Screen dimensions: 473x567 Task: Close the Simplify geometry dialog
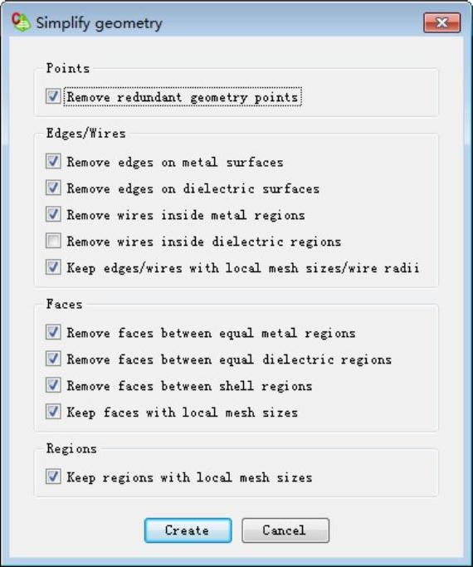click(x=442, y=22)
